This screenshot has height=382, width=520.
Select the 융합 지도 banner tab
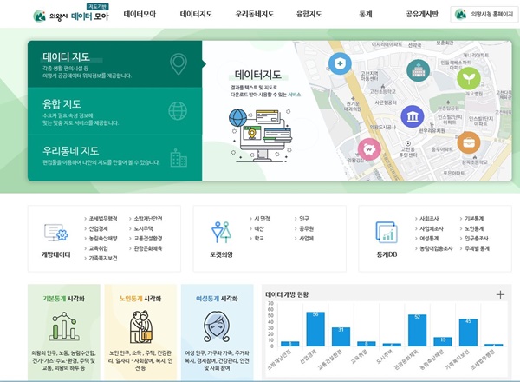pyautogui.click(x=114, y=110)
